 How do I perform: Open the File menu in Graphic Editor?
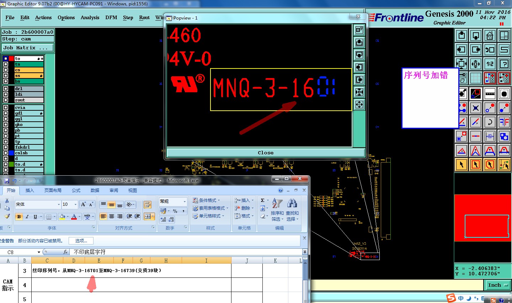pos(10,17)
